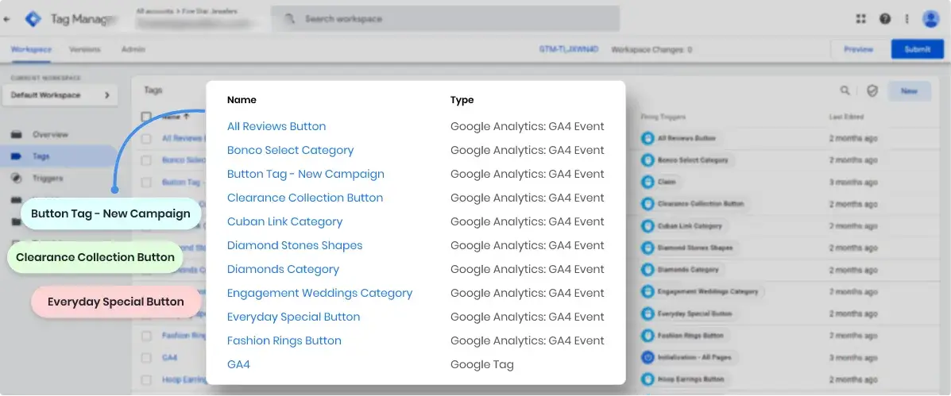Open the Google apps grid icon
Image resolution: width=951 pixels, height=396 pixels.
(x=860, y=19)
